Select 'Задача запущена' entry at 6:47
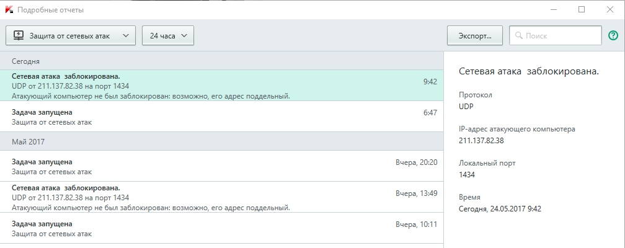Image resolution: width=625 pixels, height=248 pixels. (x=222, y=117)
